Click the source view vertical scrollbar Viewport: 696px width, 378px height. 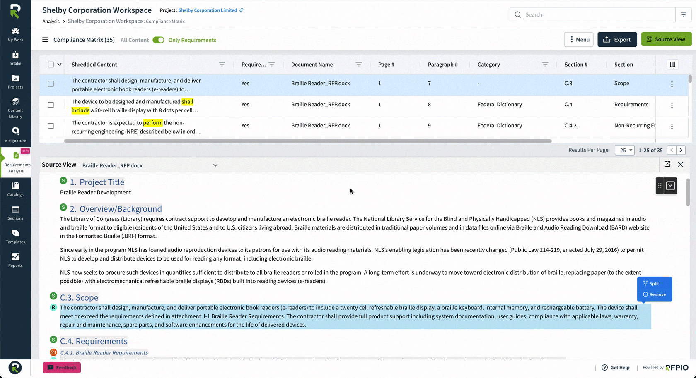coord(688,192)
